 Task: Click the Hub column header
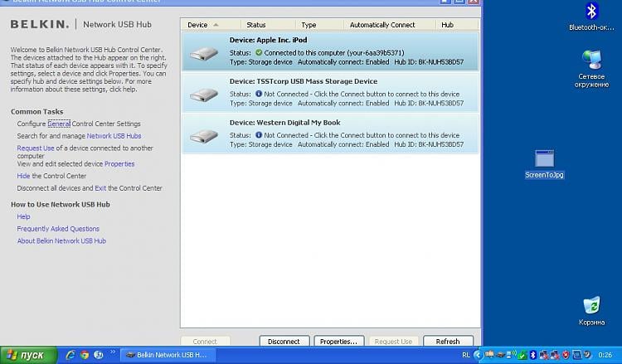coord(457,25)
